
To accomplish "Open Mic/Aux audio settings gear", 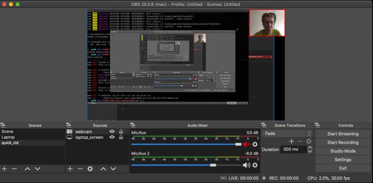I will (255, 144).
